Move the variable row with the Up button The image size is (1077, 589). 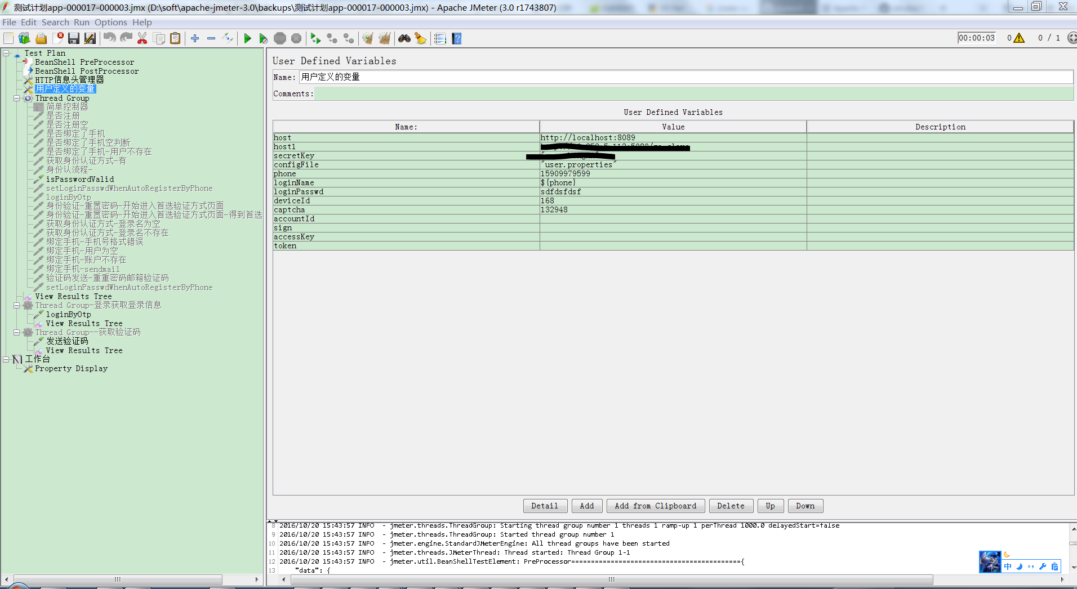770,506
